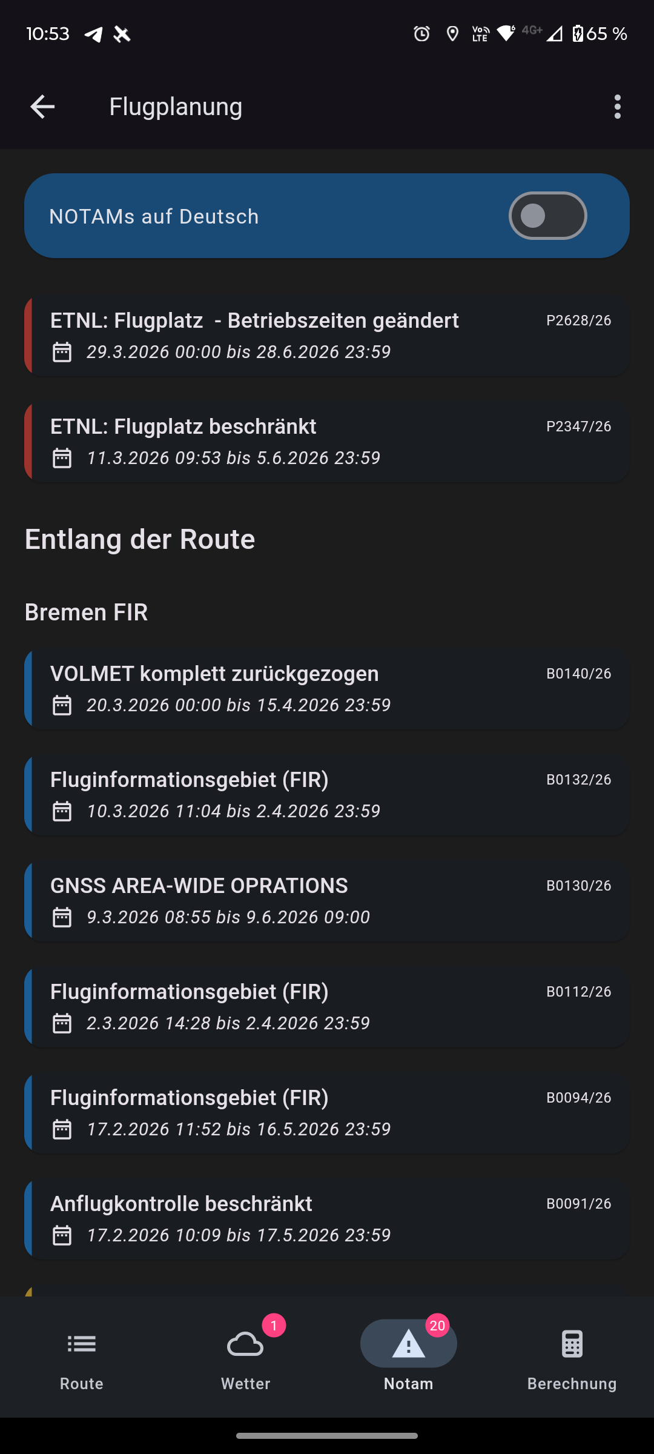Select Fluginformationsgebiet NOTAM B0094/26
The width and height of the screenshot is (654, 1454).
coord(327,1113)
